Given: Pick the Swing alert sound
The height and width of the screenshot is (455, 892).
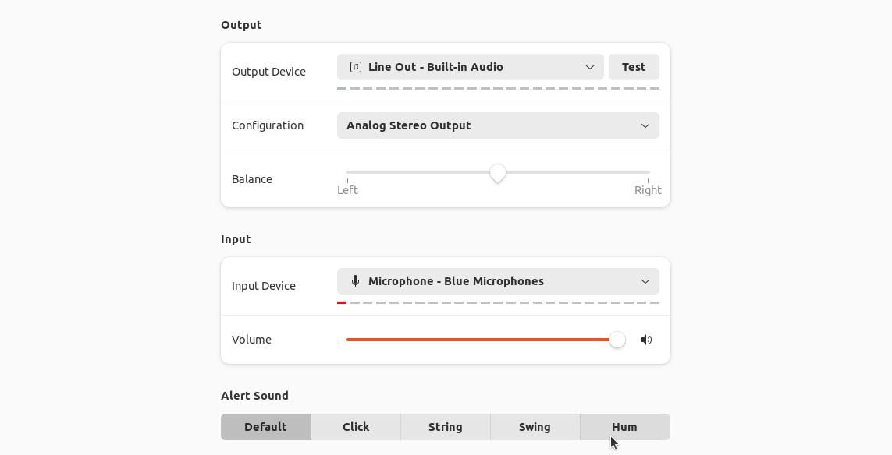Looking at the screenshot, I should tap(535, 427).
